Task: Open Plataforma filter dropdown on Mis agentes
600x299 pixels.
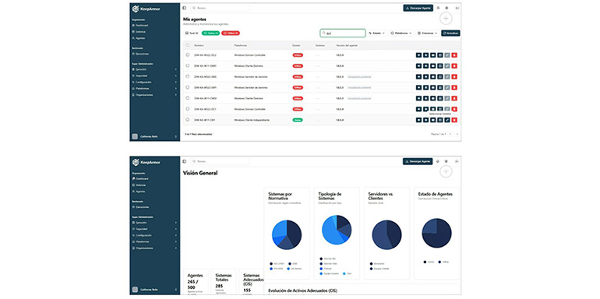Action: coord(401,33)
